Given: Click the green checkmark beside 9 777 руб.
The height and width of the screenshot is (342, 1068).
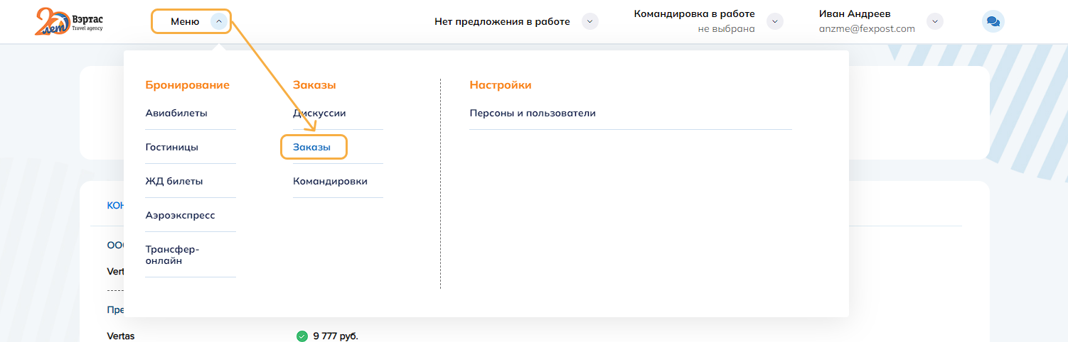Looking at the screenshot, I should click(301, 336).
